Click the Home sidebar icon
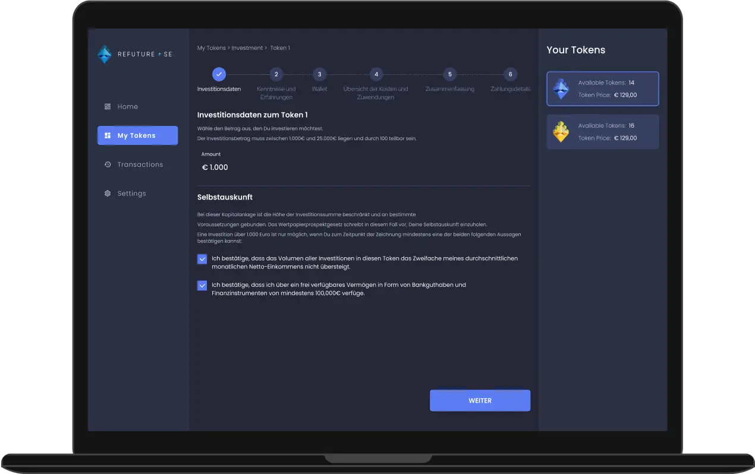This screenshot has height=474, width=755. point(108,107)
